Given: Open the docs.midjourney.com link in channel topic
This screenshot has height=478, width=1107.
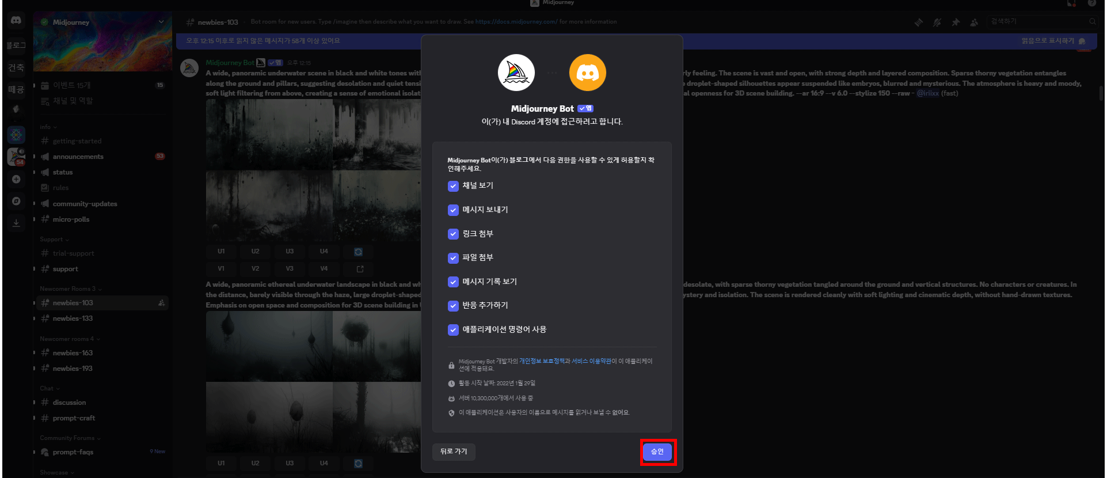Looking at the screenshot, I should [516, 22].
